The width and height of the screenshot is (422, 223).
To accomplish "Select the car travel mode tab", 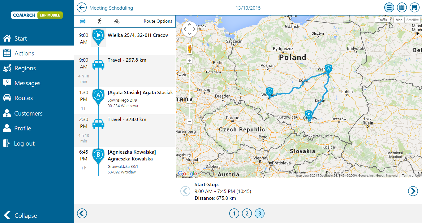I will [83, 21].
